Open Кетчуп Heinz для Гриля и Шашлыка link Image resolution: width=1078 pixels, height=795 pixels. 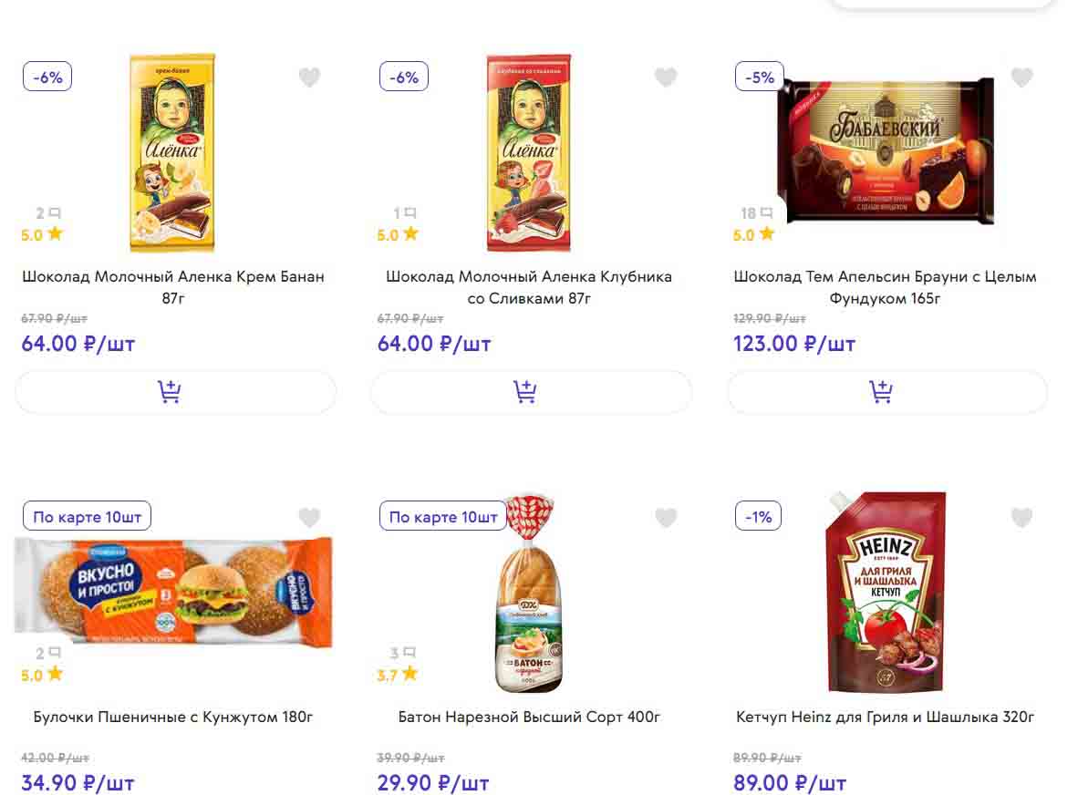coord(886,718)
